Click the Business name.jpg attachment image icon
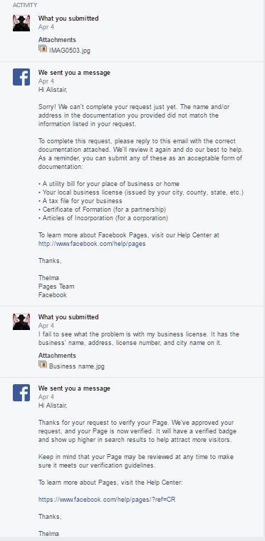 [43, 364]
